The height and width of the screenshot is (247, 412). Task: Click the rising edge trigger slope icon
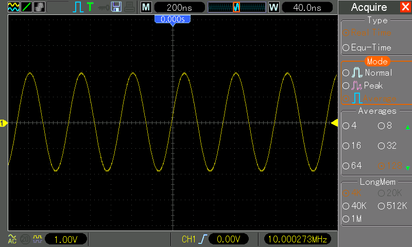[x=203, y=239]
